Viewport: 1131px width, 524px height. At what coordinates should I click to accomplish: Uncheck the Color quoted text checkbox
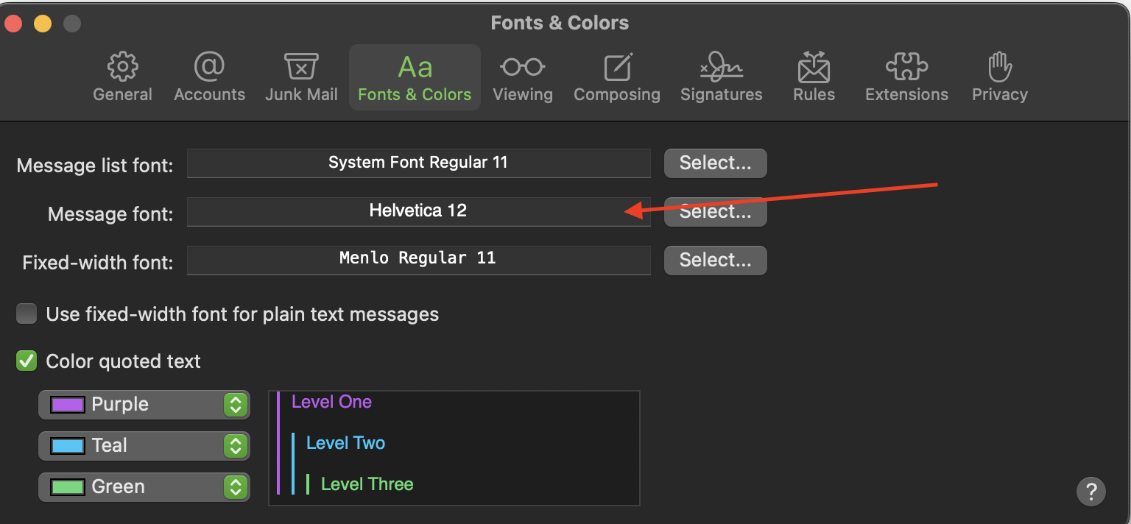pos(27,361)
